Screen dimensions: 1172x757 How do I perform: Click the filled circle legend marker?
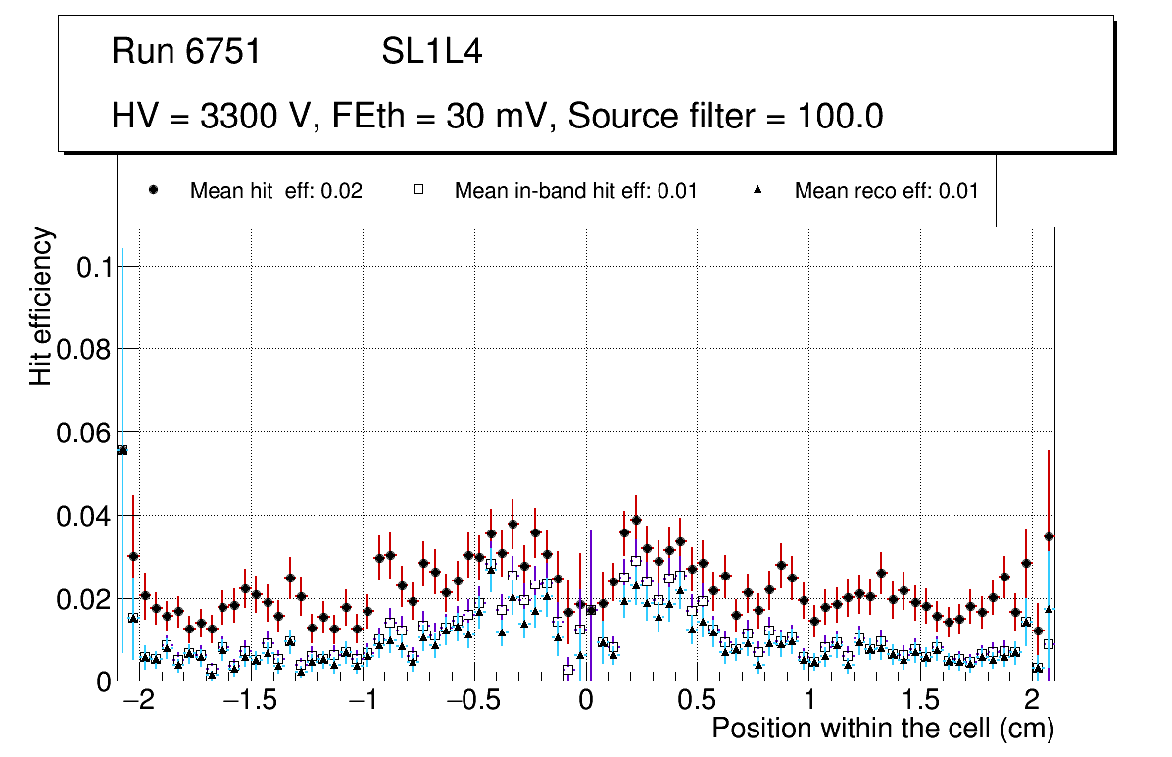point(153,190)
